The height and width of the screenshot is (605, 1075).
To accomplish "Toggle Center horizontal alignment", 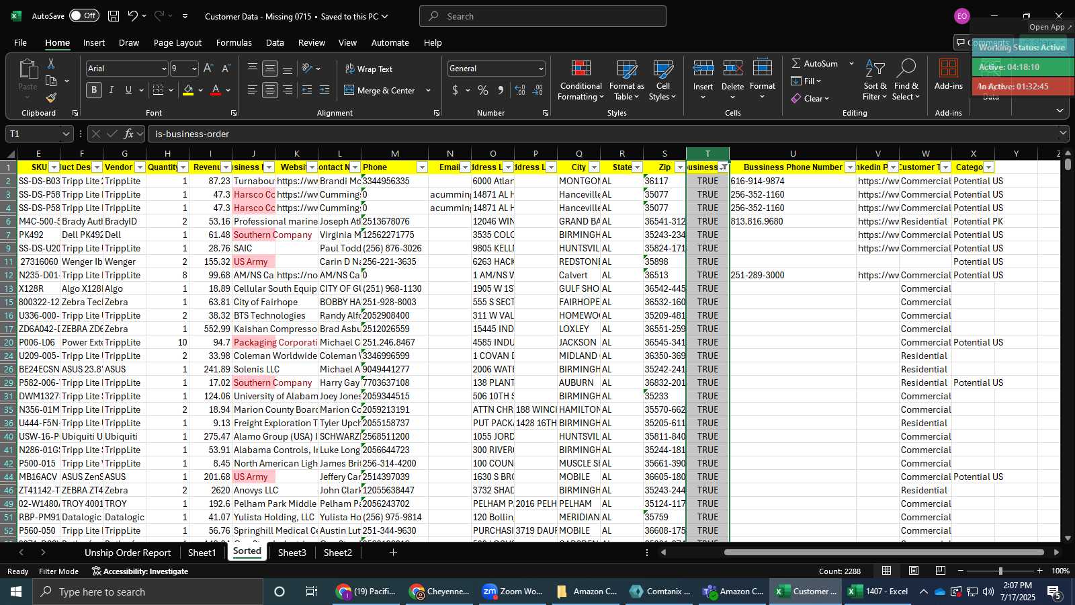I will tap(270, 90).
